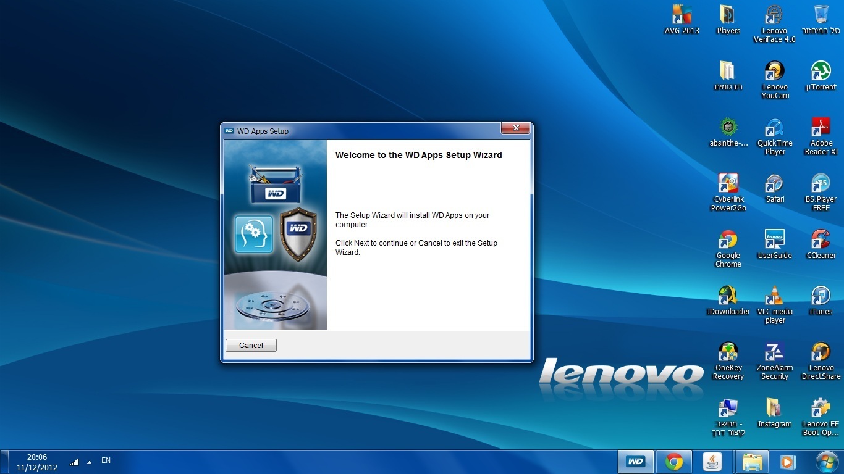This screenshot has height=474, width=844.
Task: Click the WD shield graphic in wizard
Action: (x=298, y=234)
